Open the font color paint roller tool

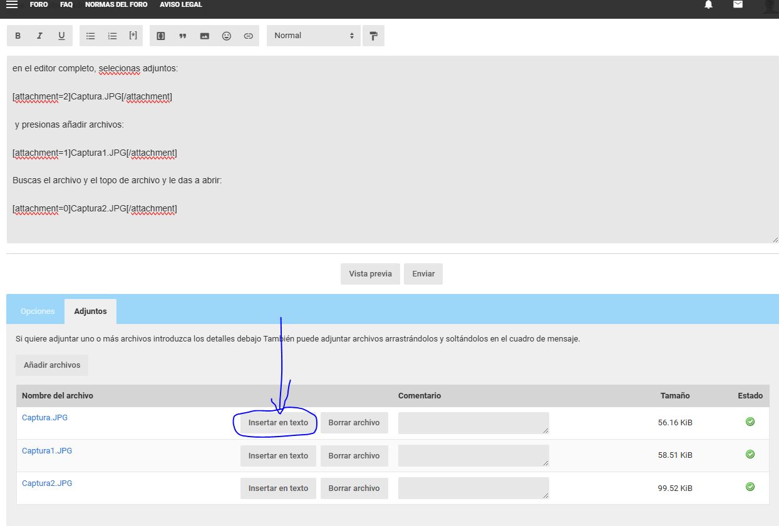[373, 36]
